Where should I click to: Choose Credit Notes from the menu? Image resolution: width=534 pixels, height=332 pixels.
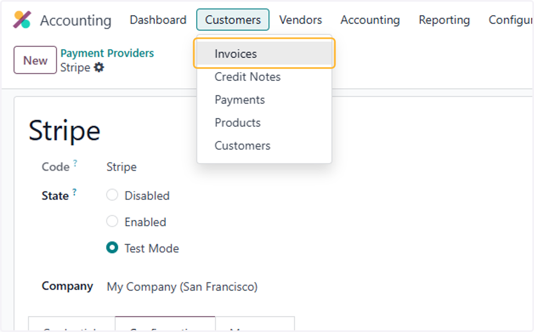(264, 77)
